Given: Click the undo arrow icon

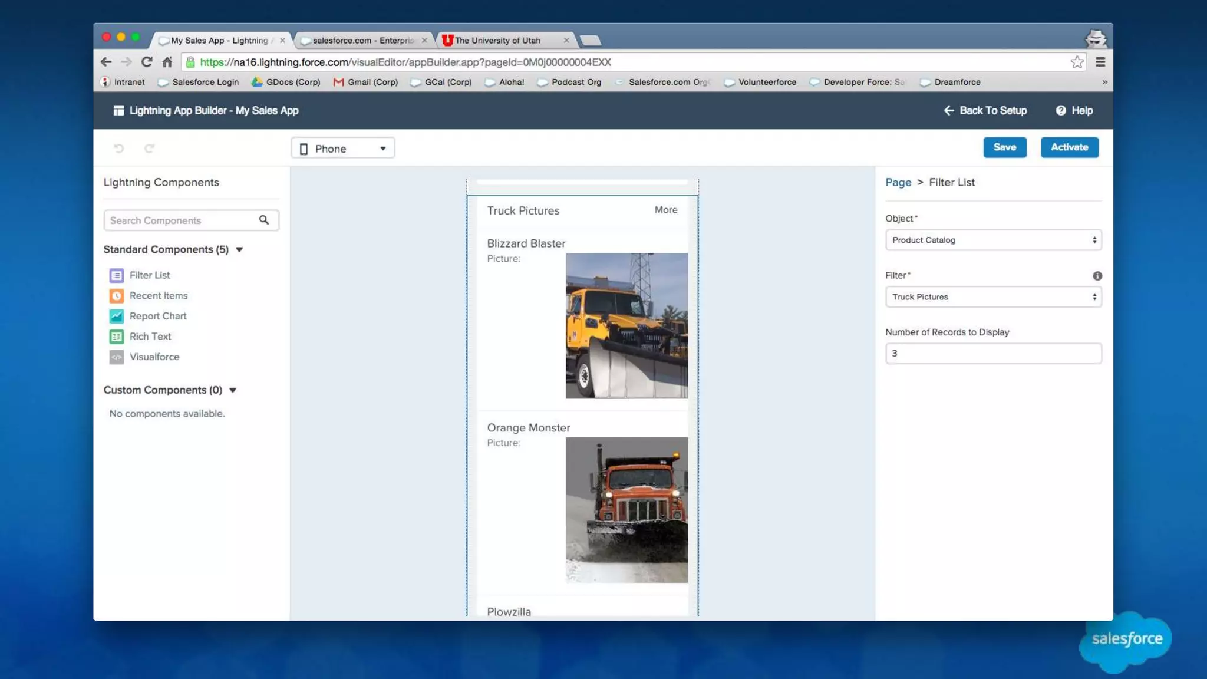Looking at the screenshot, I should tap(119, 149).
